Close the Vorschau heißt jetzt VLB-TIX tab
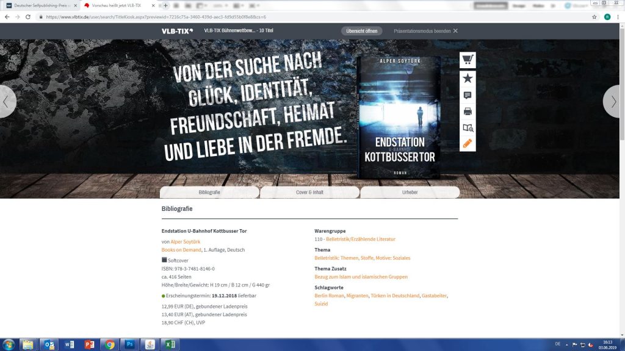 153,5
